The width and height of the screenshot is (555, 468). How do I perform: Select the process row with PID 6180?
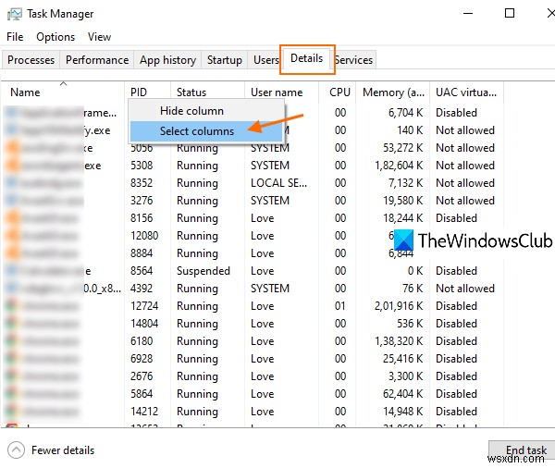(x=252, y=341)
